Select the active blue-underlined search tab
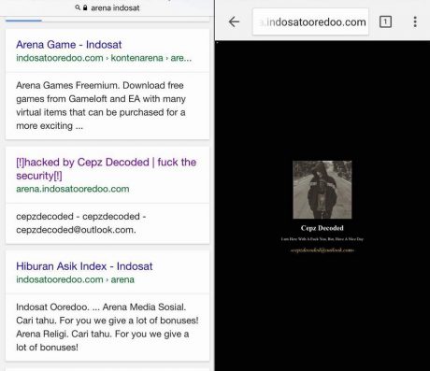This screenshot has height=371, width=430. click(x=23, y=21)
